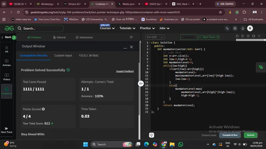Click the Suggest Feedback link
The width and height of the screenshot is (266, 149).
pos(125,71)
